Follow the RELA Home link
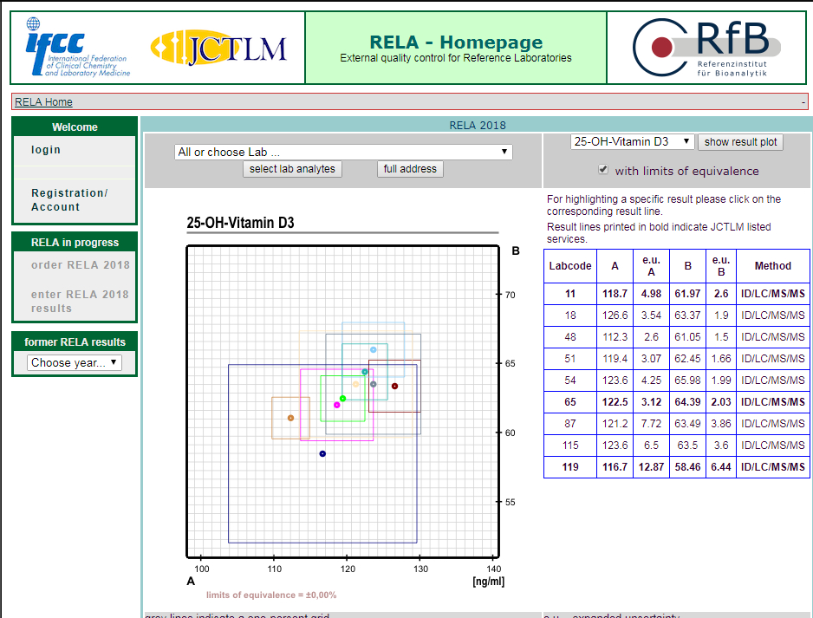 point(43,102)
